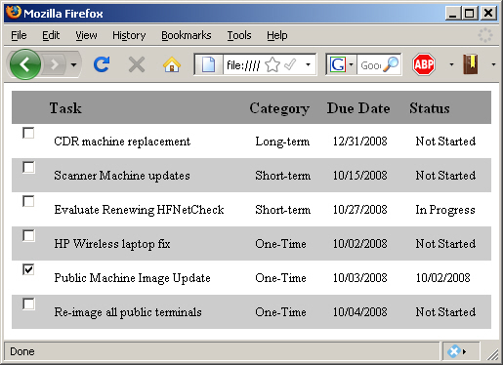Maximize the Firefox window
Viewport: 503px width, 365px height.
point(469,13)
